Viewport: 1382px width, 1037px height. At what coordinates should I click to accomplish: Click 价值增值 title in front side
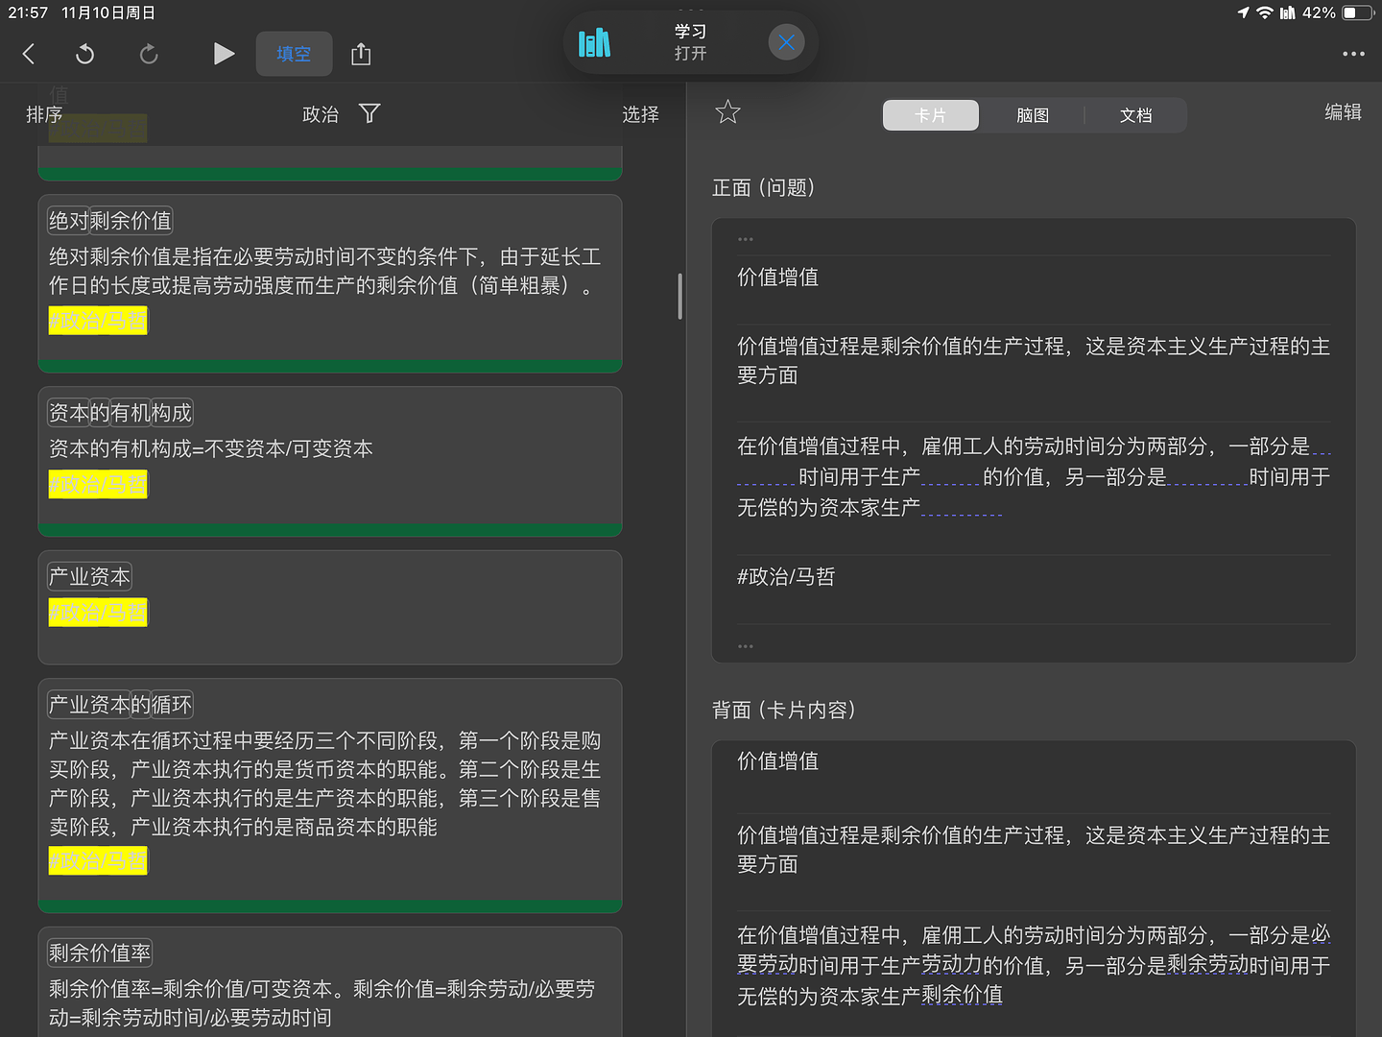coord(778,277)
